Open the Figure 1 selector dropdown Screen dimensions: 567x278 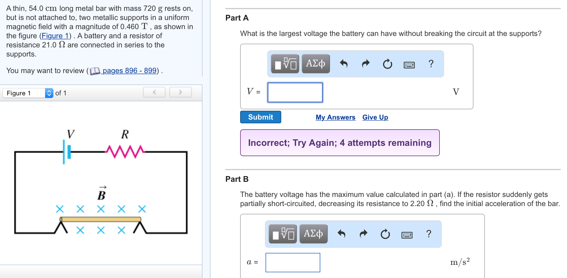[x=28, y=93]
